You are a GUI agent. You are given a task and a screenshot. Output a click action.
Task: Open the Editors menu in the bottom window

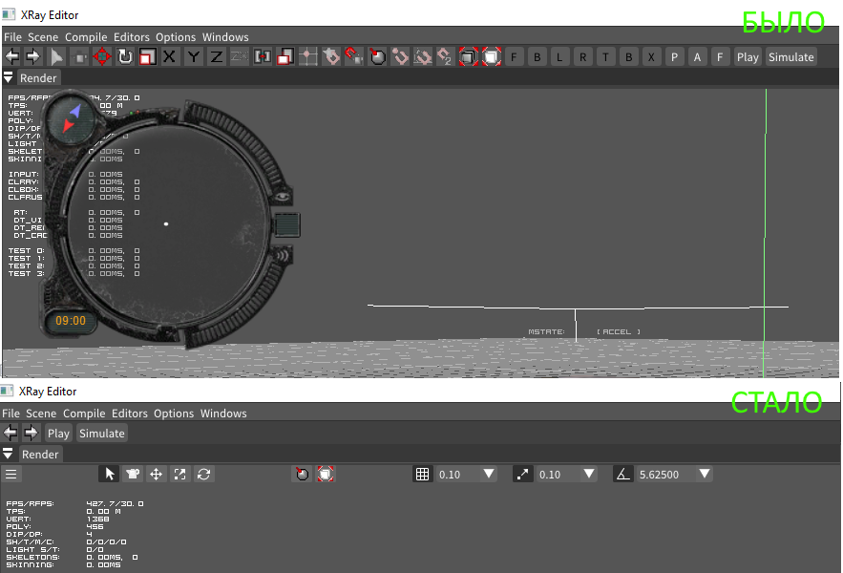[x=130, y=414]
